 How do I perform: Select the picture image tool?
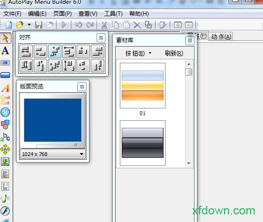tap(5, 162)
